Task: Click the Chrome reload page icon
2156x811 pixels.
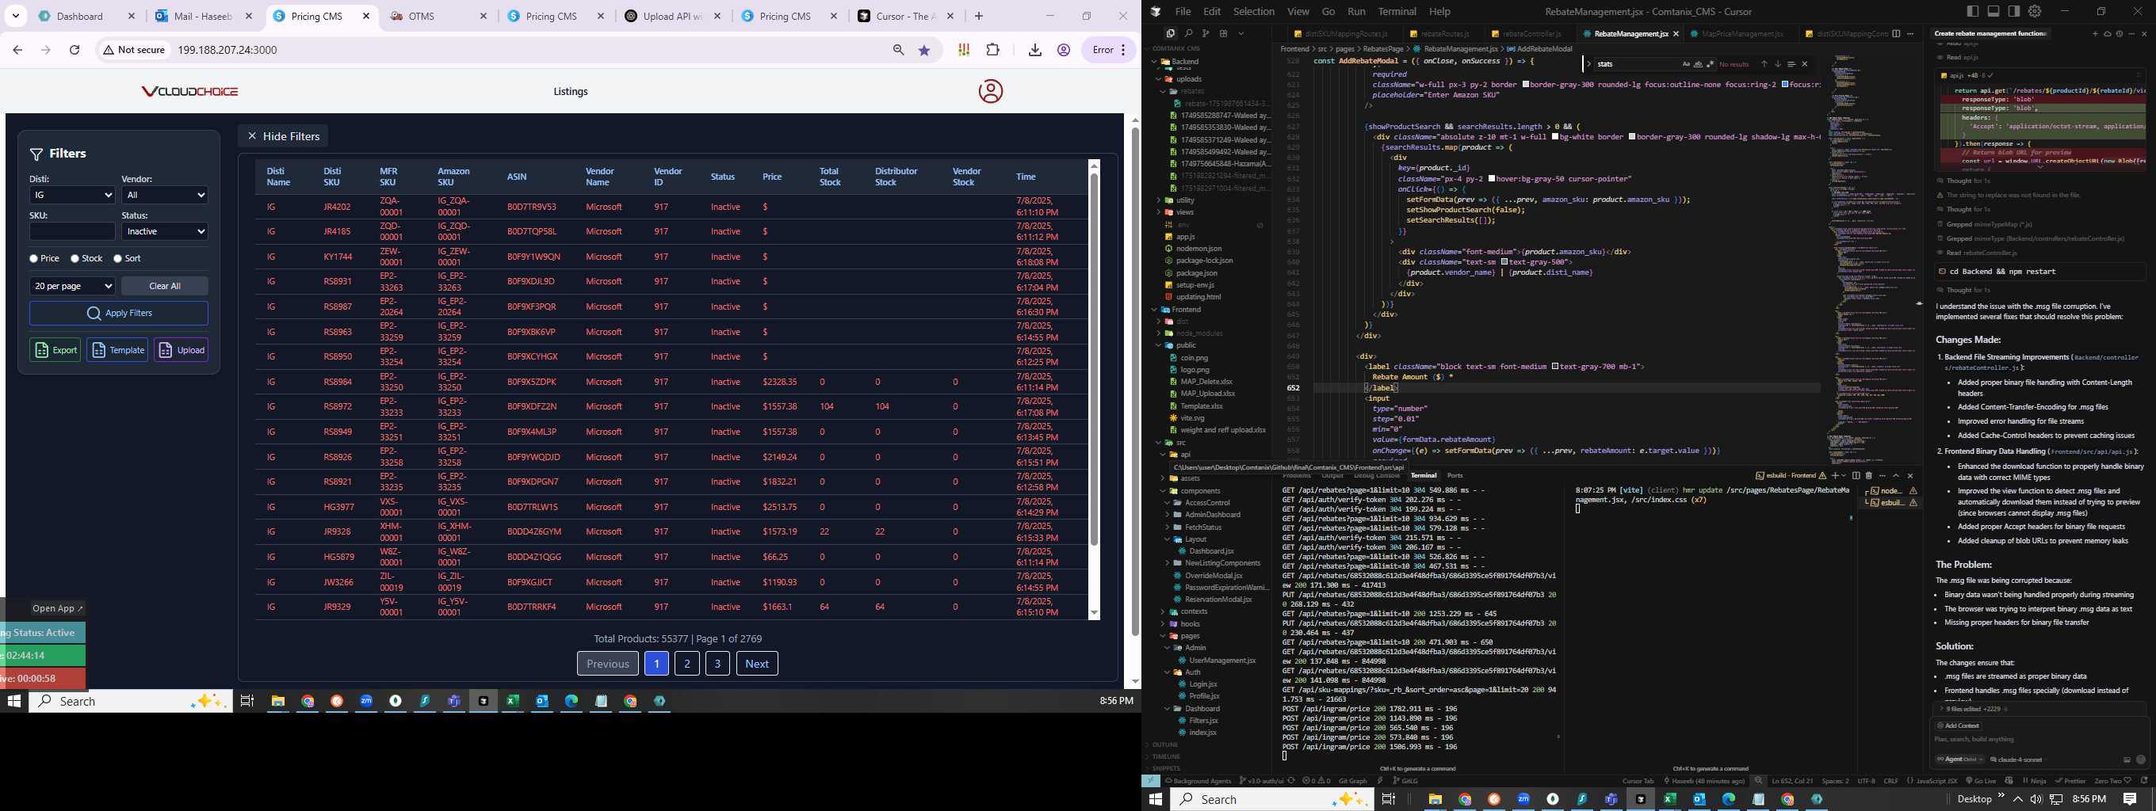Action: [75, 50]
